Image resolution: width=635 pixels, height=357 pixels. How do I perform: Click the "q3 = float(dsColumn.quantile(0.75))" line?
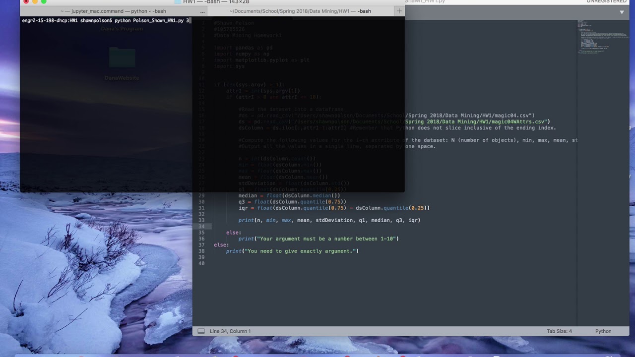292,202
